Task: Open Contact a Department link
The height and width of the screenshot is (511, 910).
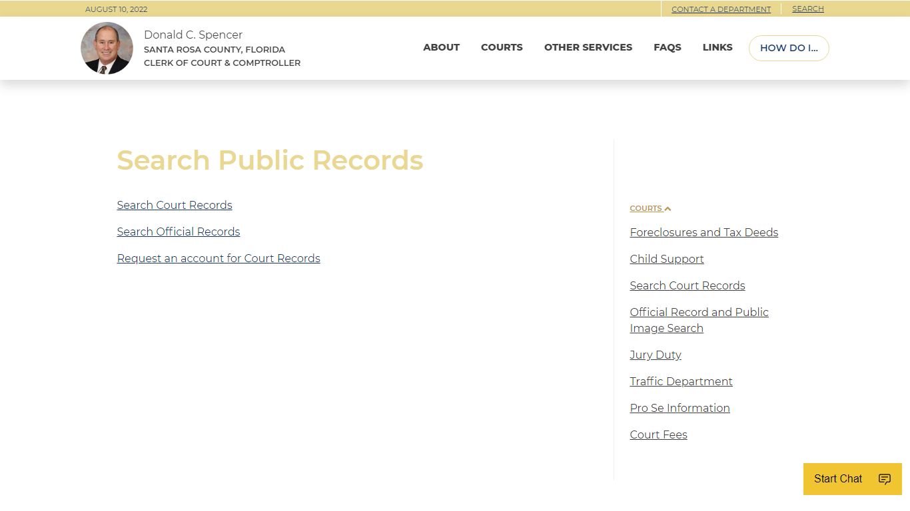Action: coord(721,9)
